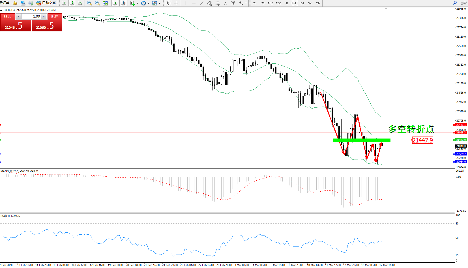Screen dimensions: 468x268
Task: Open the search magnifier at top right
Action: pos(455,3)
